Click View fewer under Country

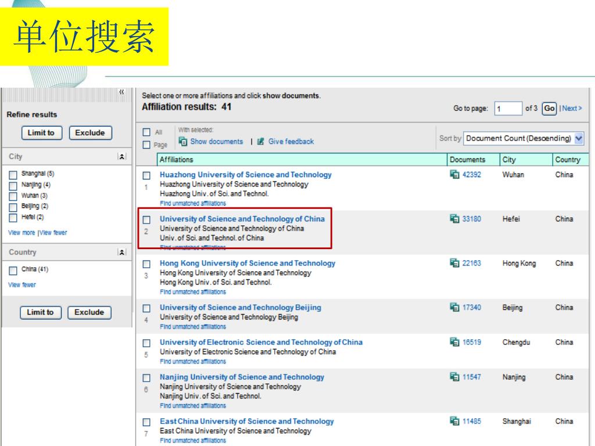(22, 285)
